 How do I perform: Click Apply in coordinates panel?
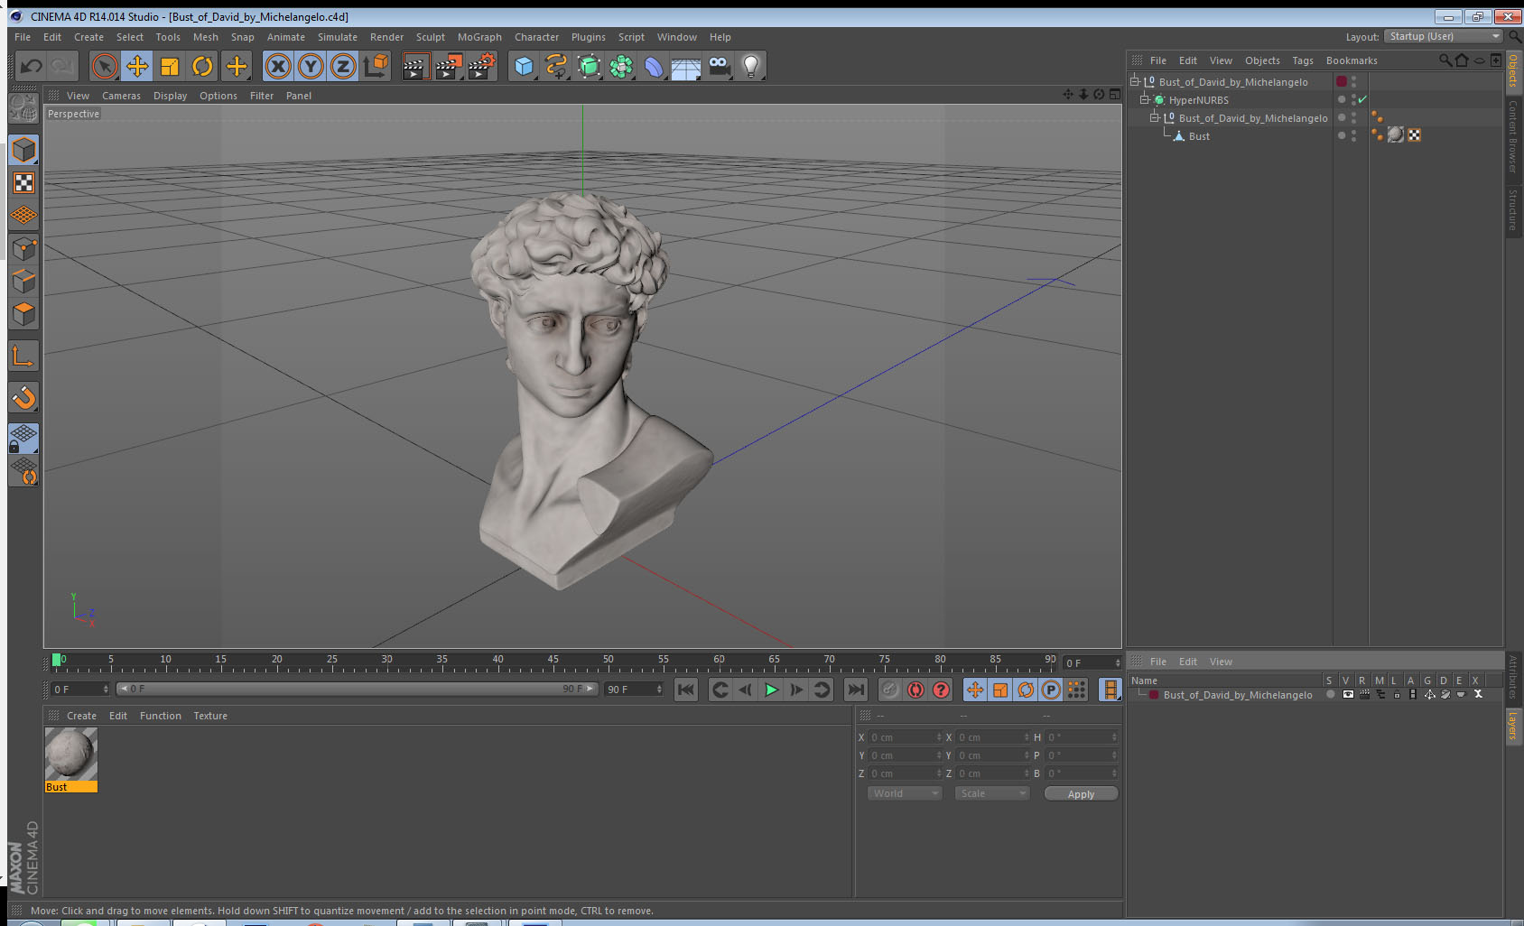pos(1081,793)
